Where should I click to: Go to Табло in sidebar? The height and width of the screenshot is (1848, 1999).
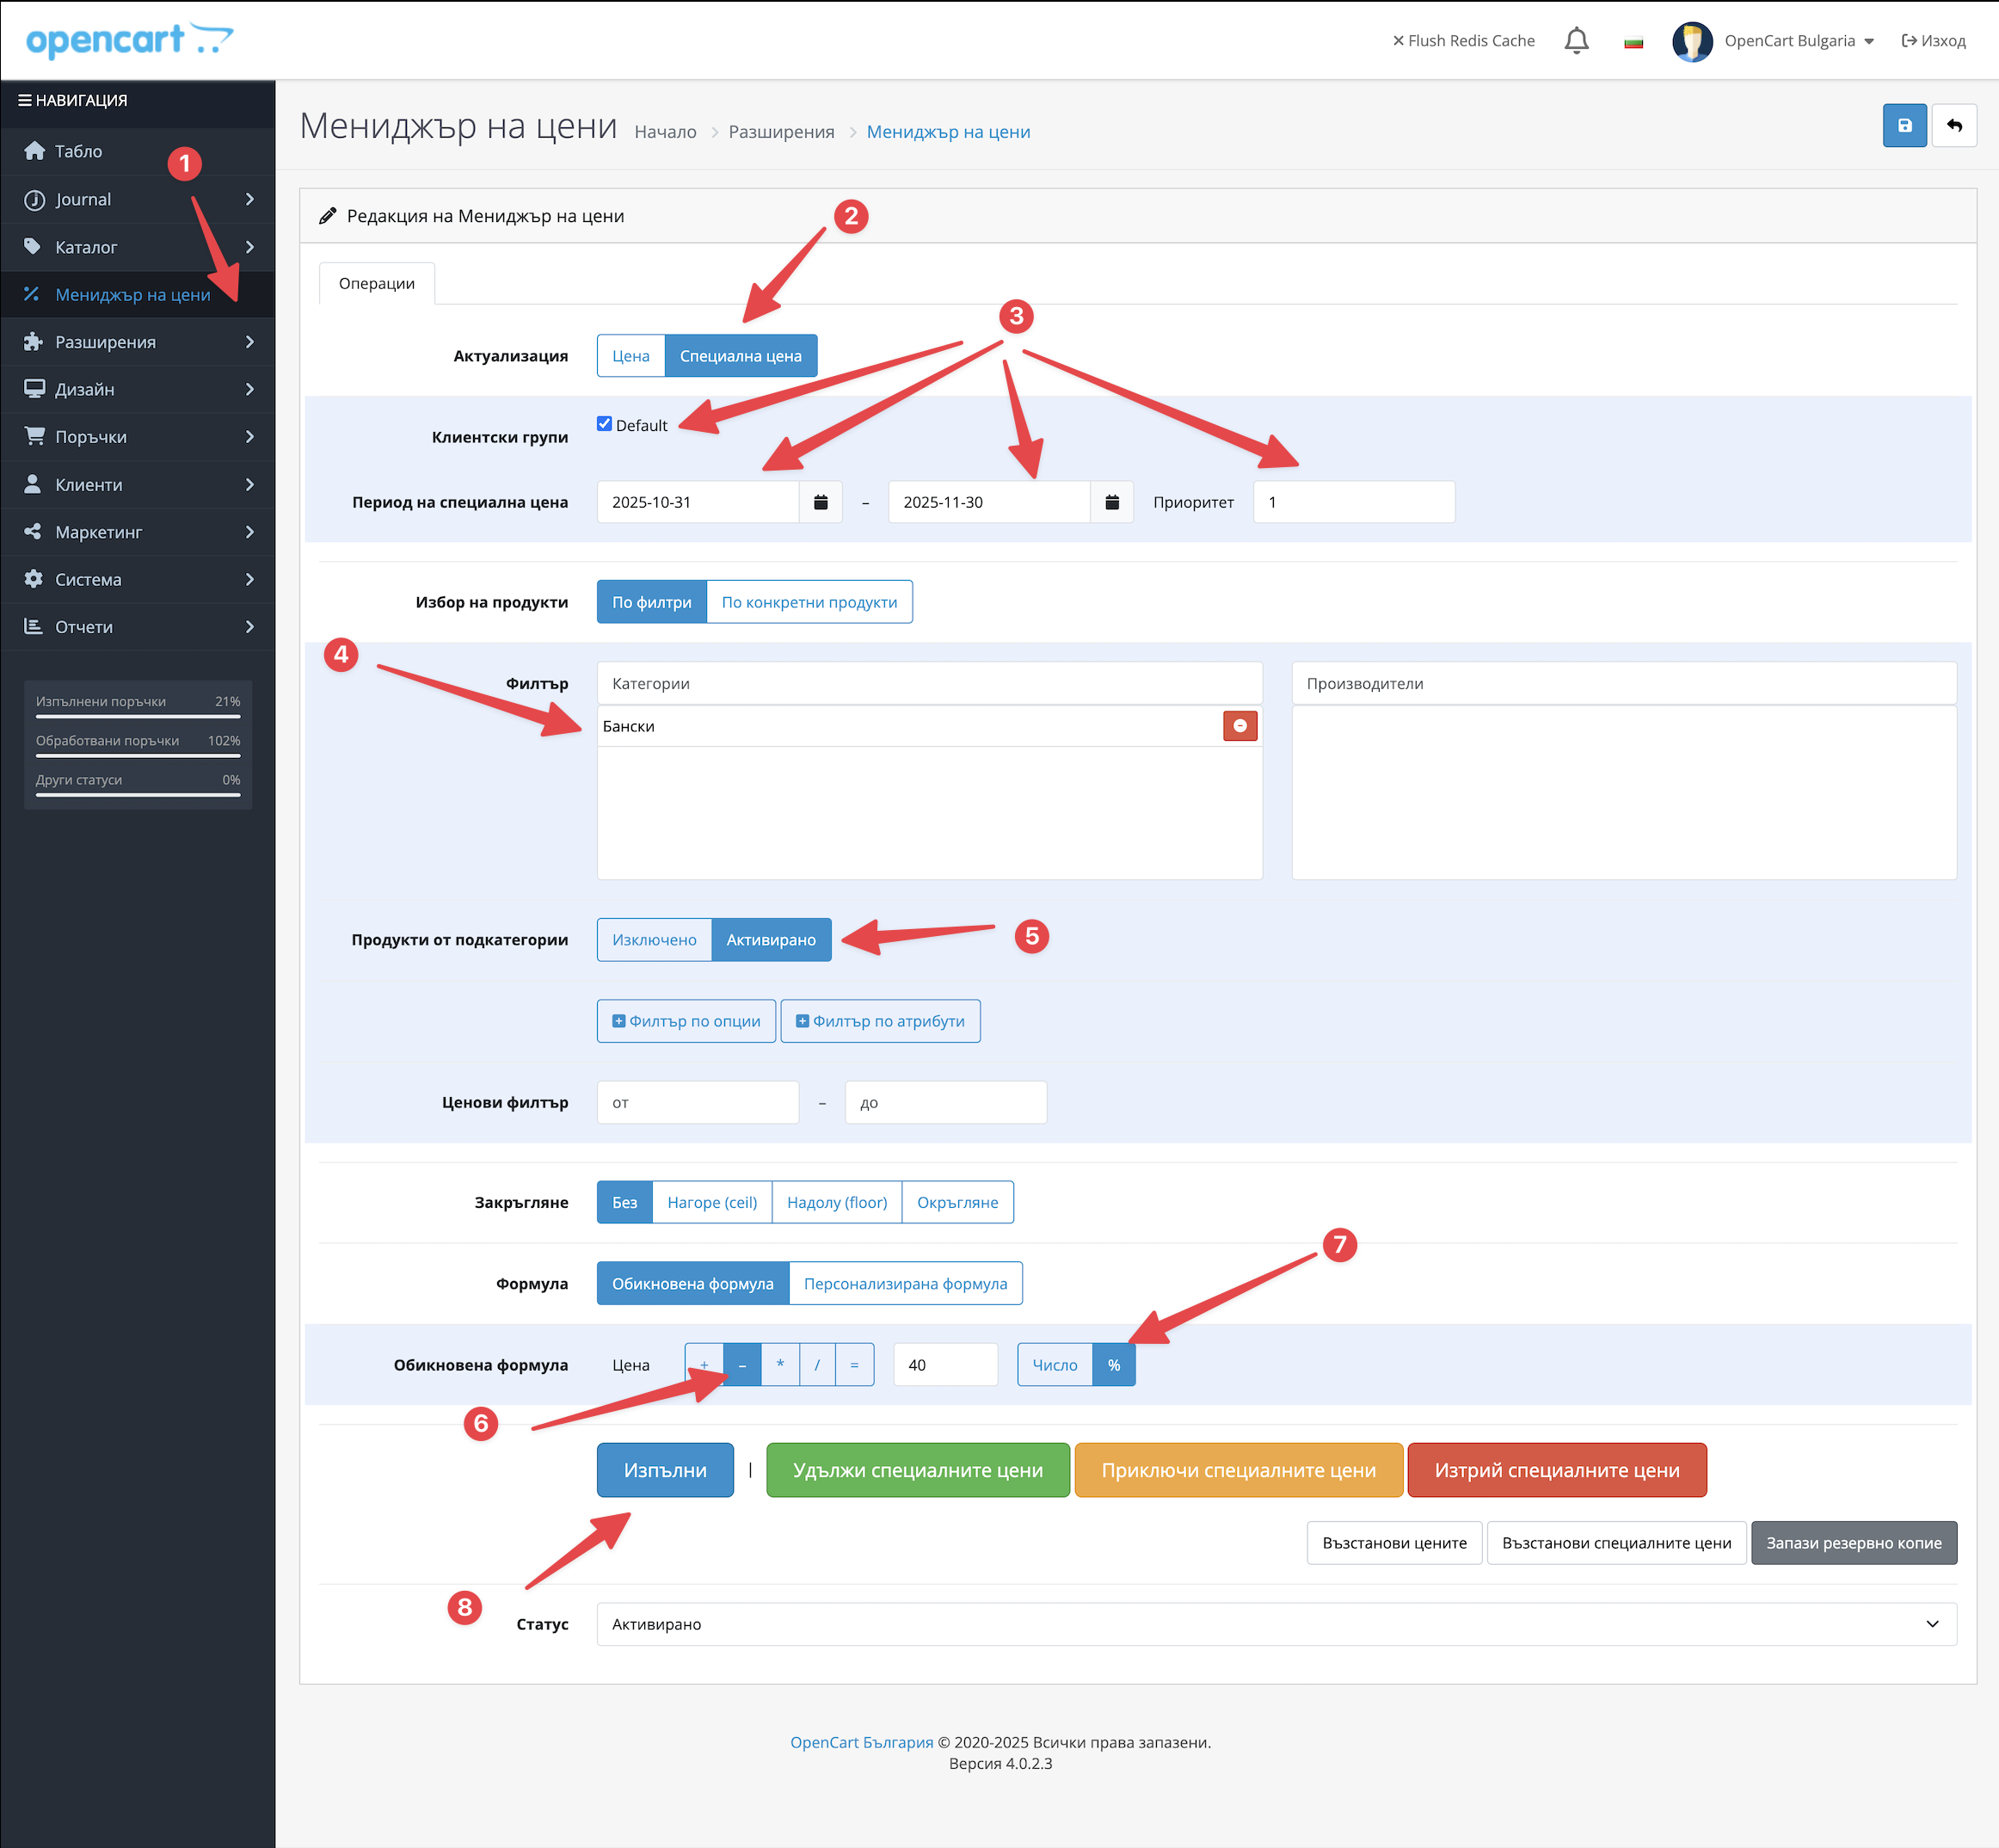(78, 151)
